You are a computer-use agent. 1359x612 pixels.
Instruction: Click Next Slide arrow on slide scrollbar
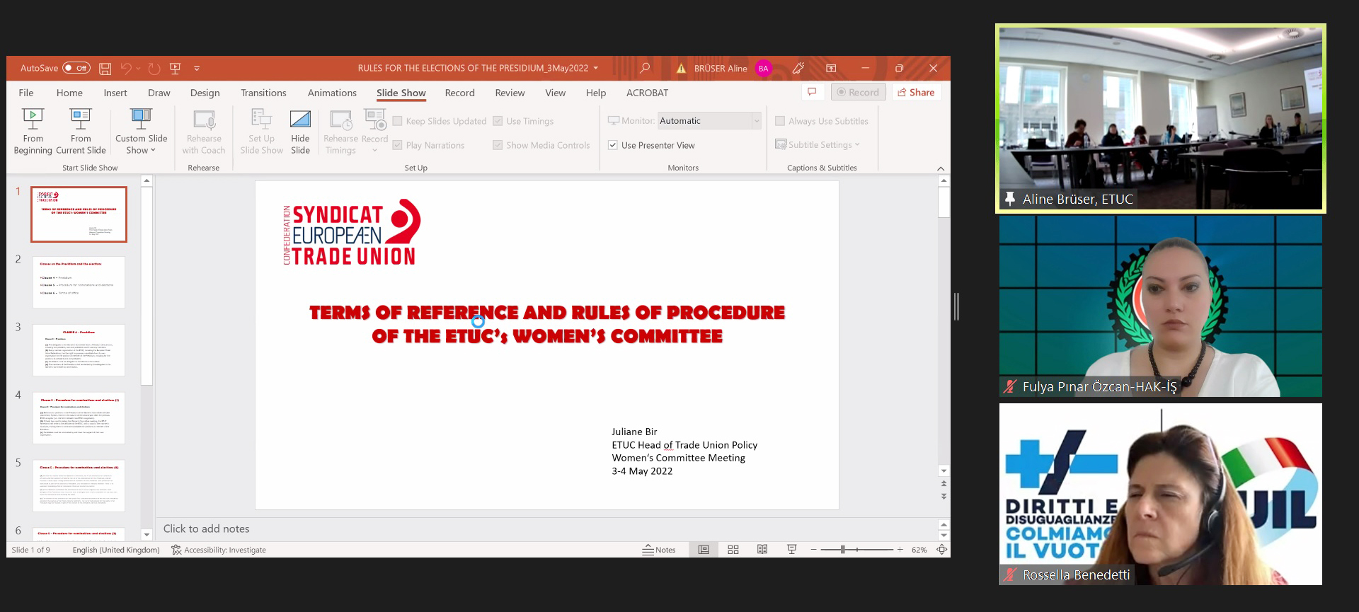pyautogui.click(x=944, y=497)
